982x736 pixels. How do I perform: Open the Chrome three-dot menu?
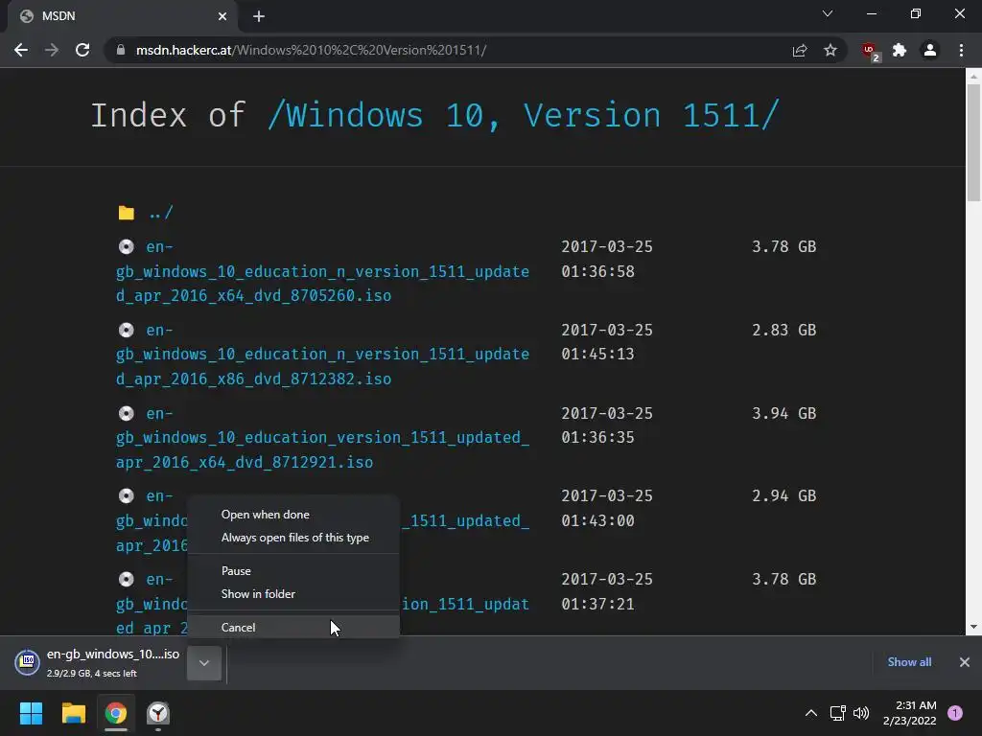point(961,50)
